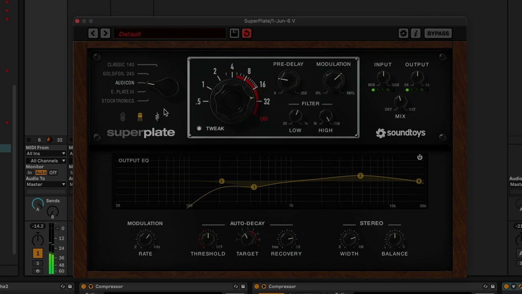Click first Compressor save preset icon
Image resolution: width=522 pixels, height=294 pixels.
243,287
